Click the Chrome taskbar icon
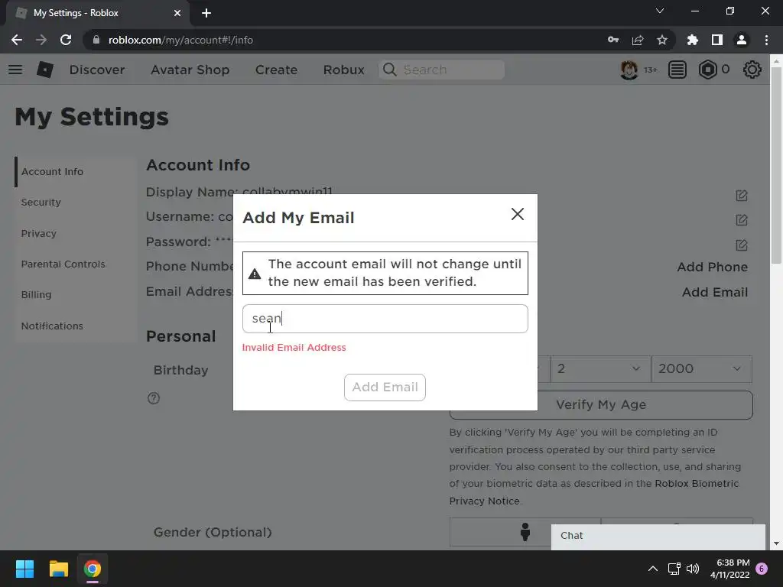783x587 pixels. pos(92,569)
